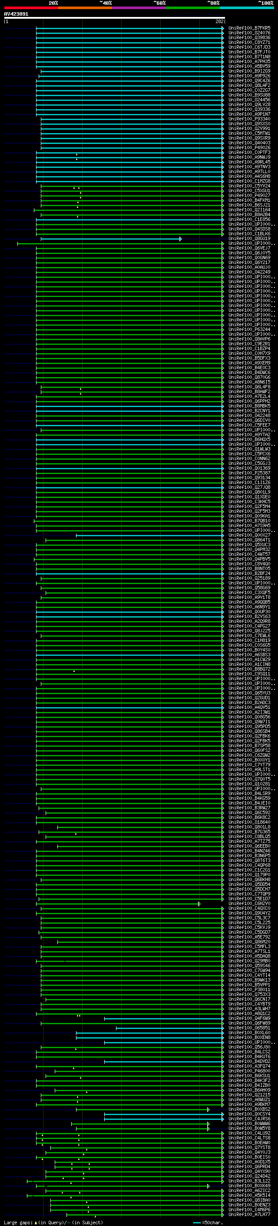Open hit UniRef100_Q39836
The image size is (278, 1226).
coord(249,37)
